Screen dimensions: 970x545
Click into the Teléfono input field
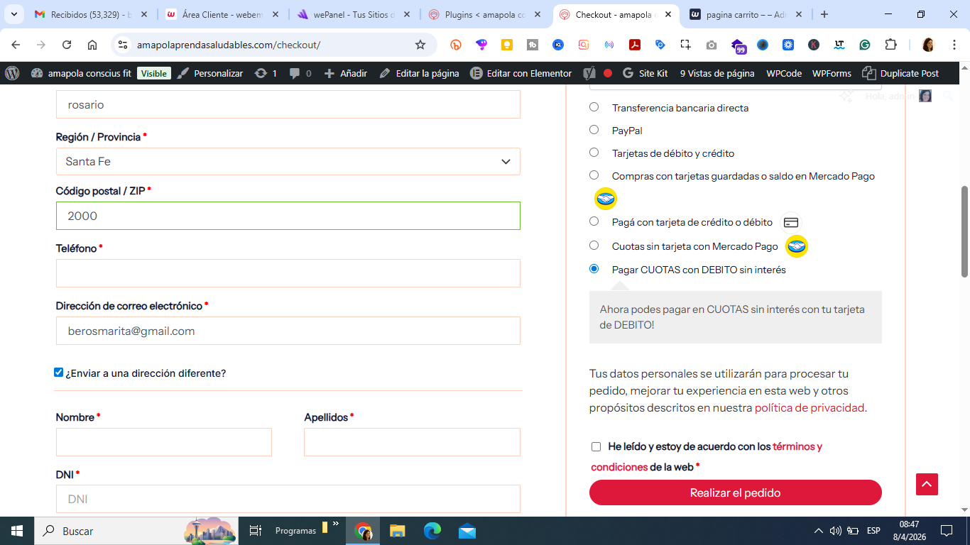coord(288,273)
